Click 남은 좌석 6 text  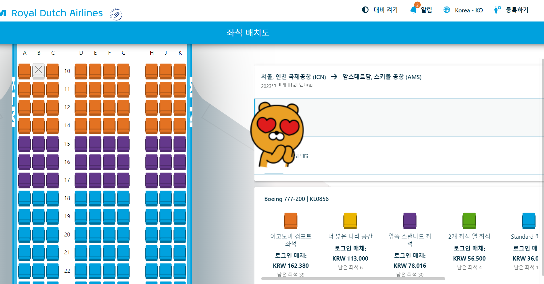[350, 267]
